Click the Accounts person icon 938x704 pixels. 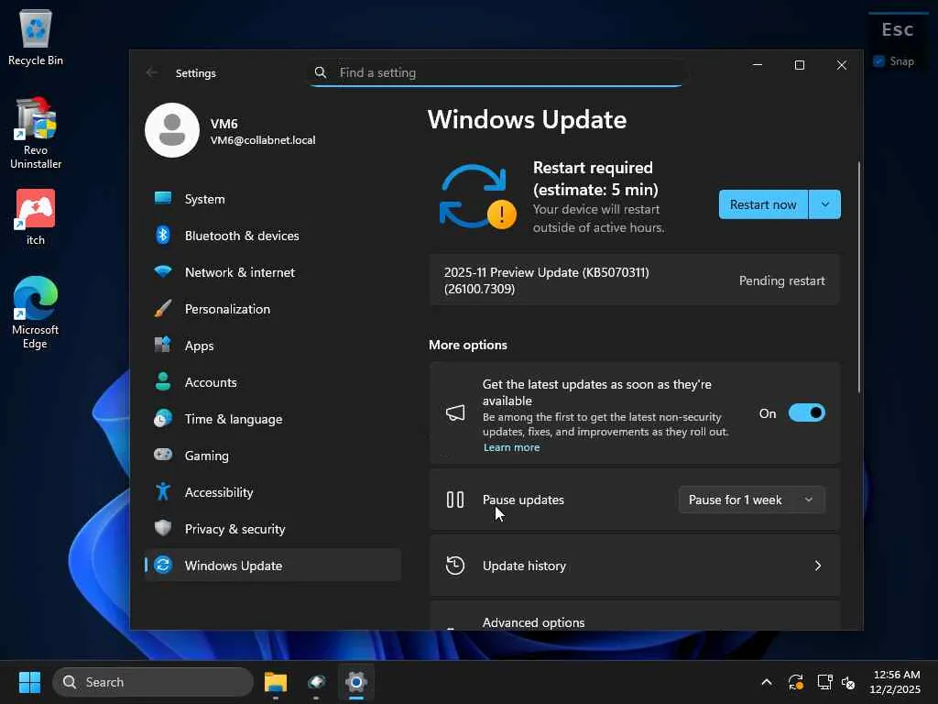coord(163,382)
